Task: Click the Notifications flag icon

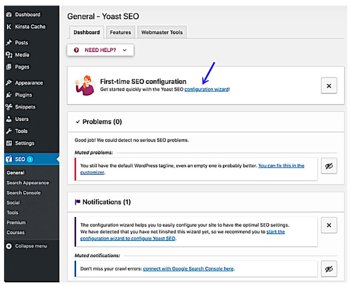Action: point(78,202)
